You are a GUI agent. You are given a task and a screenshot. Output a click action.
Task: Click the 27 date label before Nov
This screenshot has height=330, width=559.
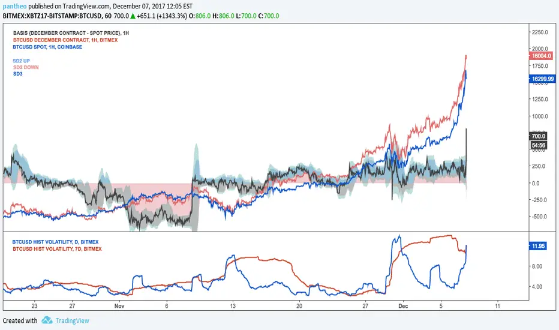coord(73,306)
